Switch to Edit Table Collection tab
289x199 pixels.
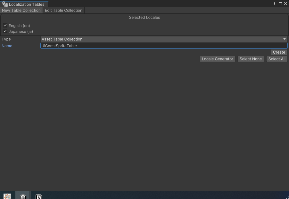click(63, 10)
